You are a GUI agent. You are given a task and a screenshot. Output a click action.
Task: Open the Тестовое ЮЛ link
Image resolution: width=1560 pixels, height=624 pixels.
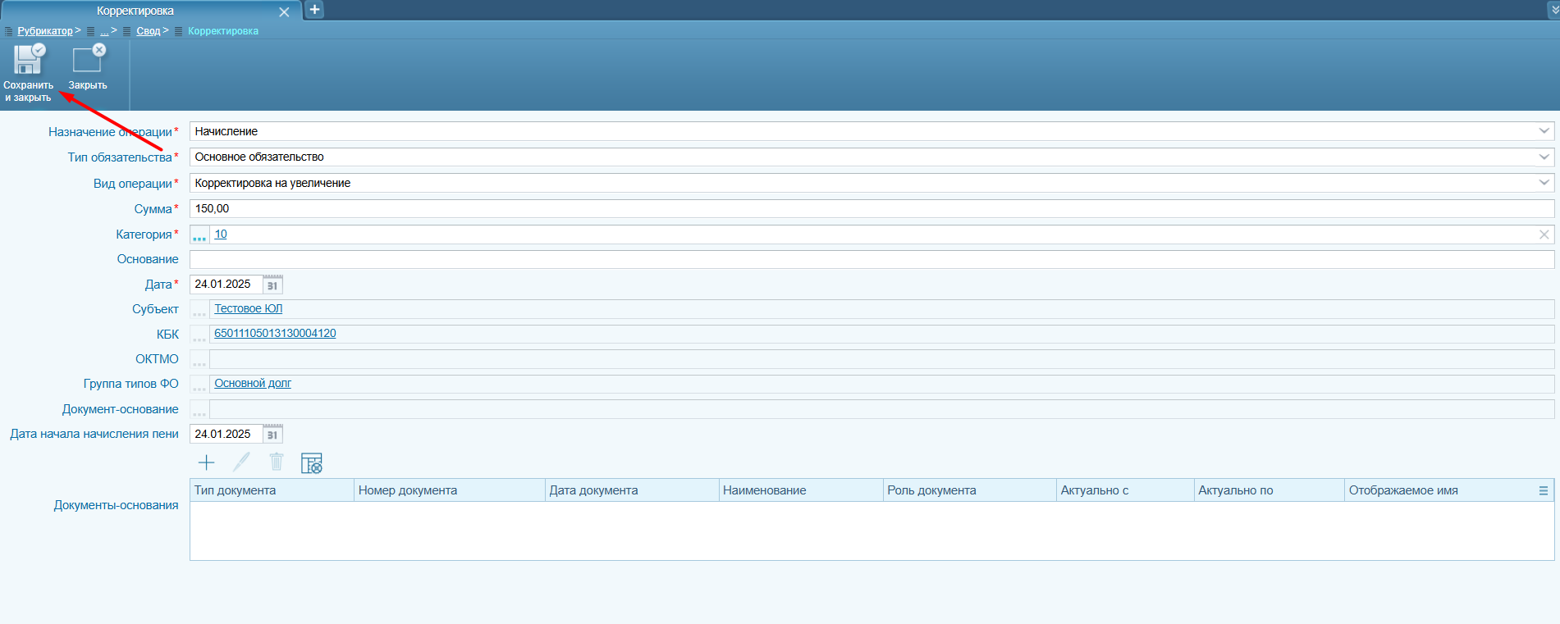[x=249, y=308]
